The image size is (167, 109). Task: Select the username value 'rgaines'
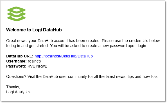[34, 61]
